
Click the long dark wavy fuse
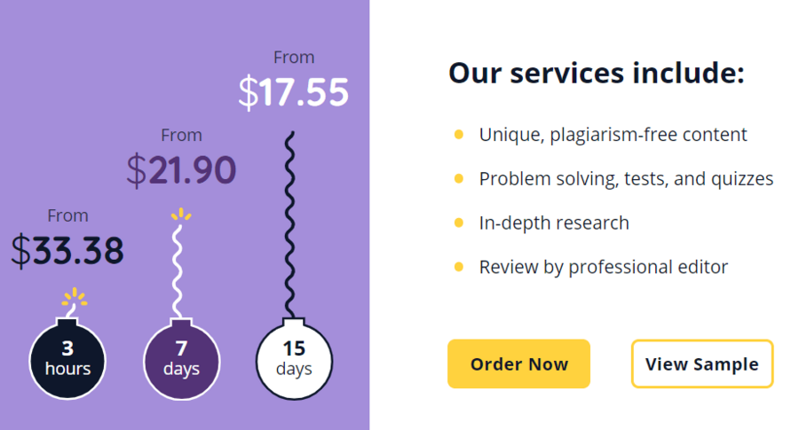point(289,225)
